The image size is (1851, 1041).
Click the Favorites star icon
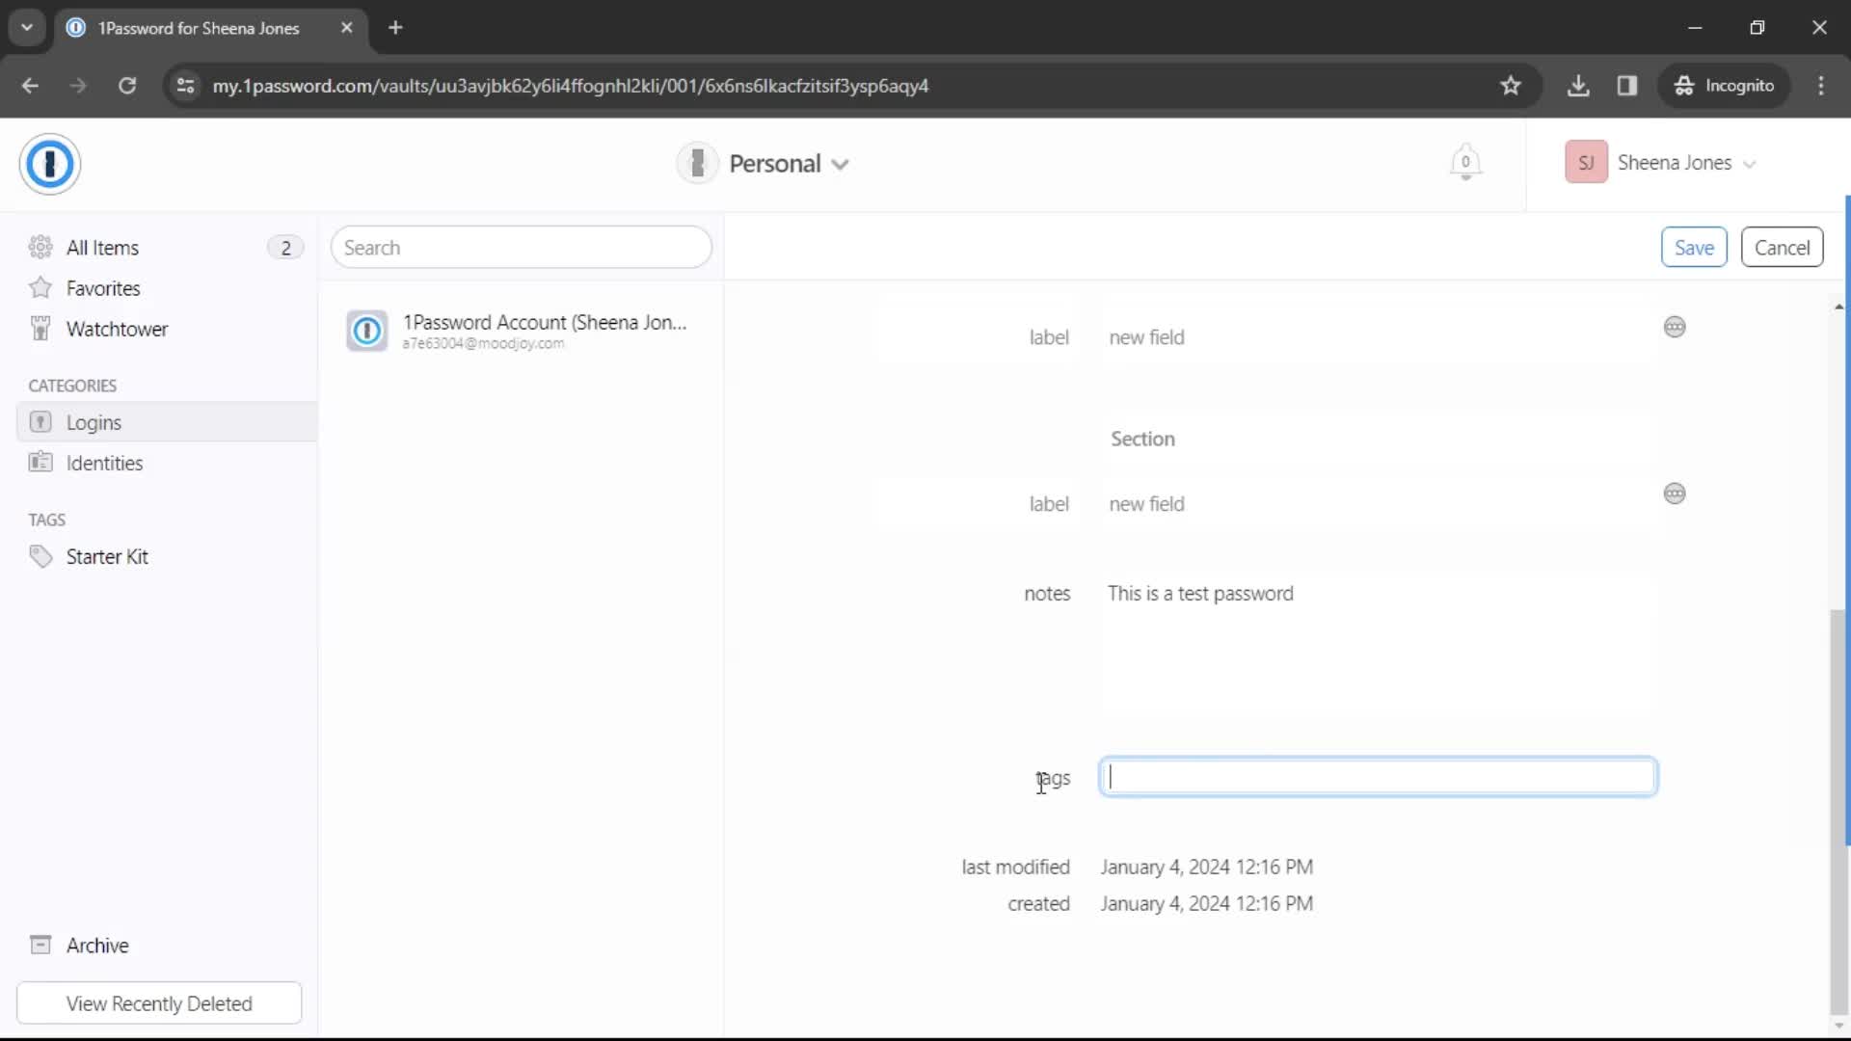(x=40, y=288)
